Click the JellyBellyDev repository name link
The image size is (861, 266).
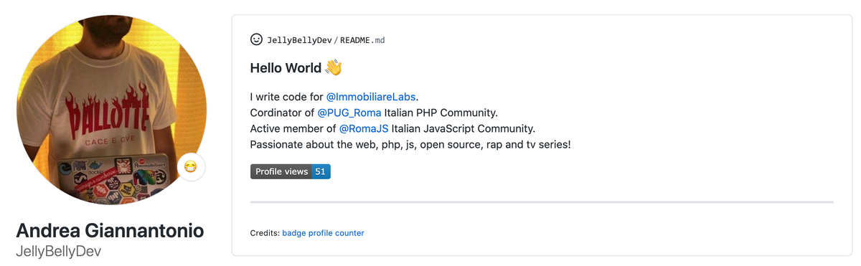299,40
